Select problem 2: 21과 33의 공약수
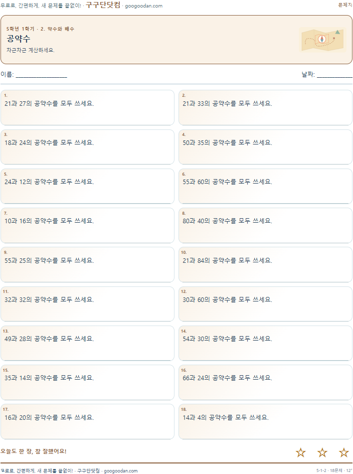This screenshot has height=474, width=353. pos(265,108)
